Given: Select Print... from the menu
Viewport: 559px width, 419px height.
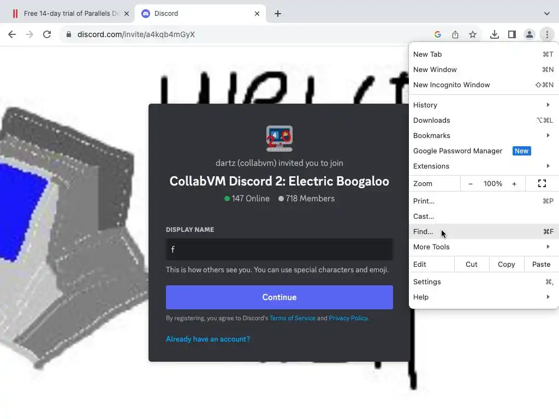Looking at the screenshot, I should pos(484,201).
